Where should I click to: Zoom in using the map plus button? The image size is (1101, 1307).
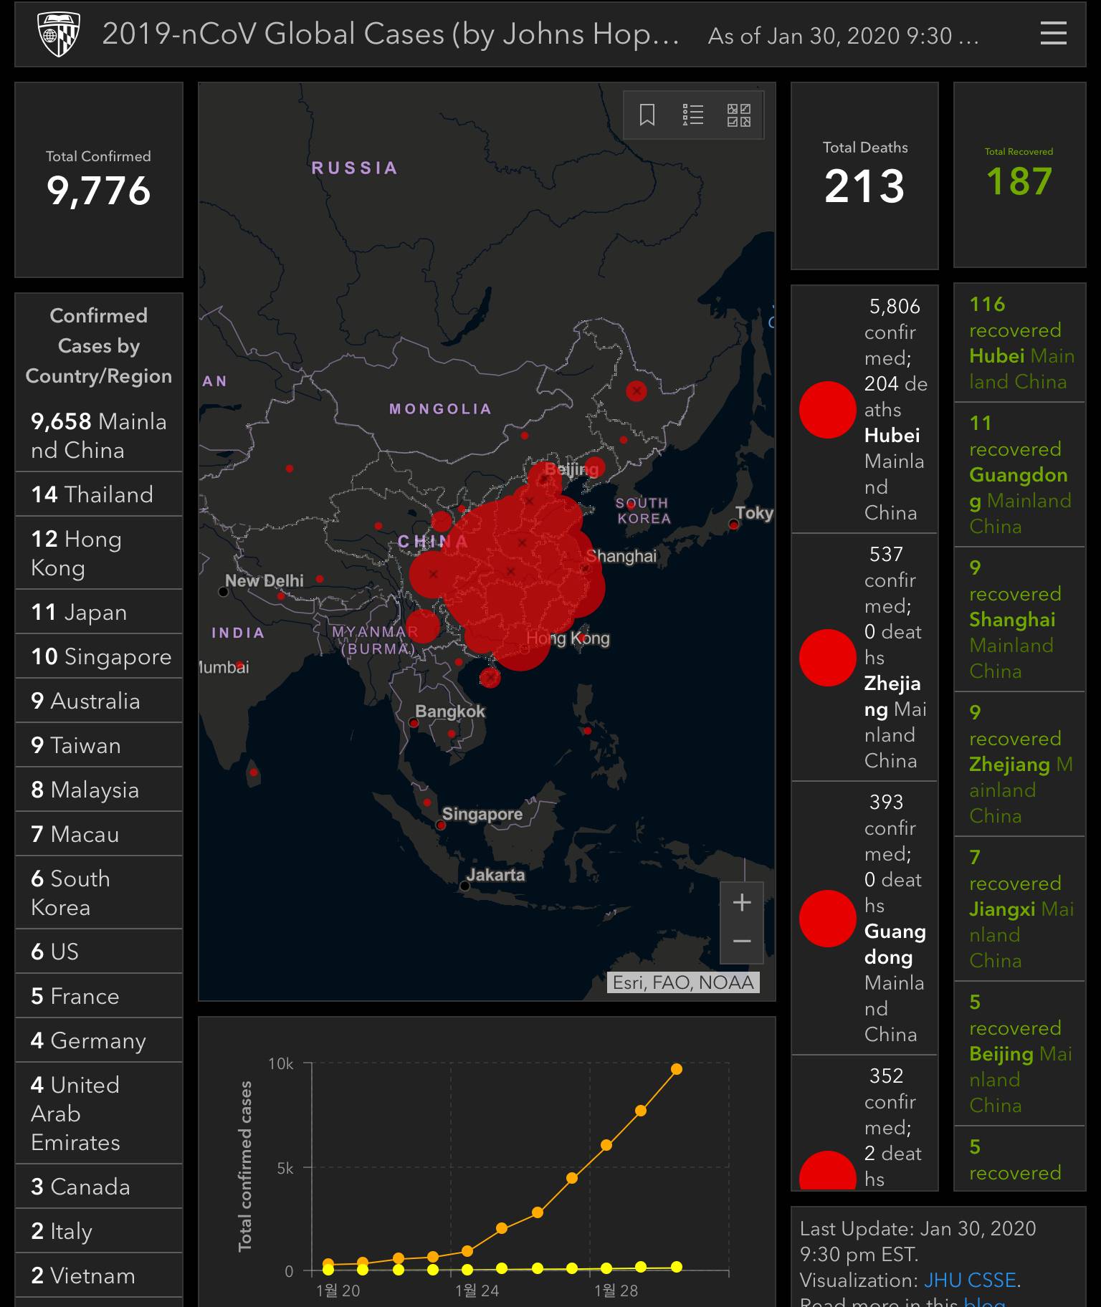[x=742, y=902]
